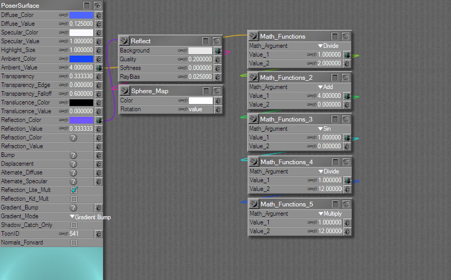Click the Diffuse_Color input plug icon
The width and height of the screenshot is (451, 280).
(98, 15)
